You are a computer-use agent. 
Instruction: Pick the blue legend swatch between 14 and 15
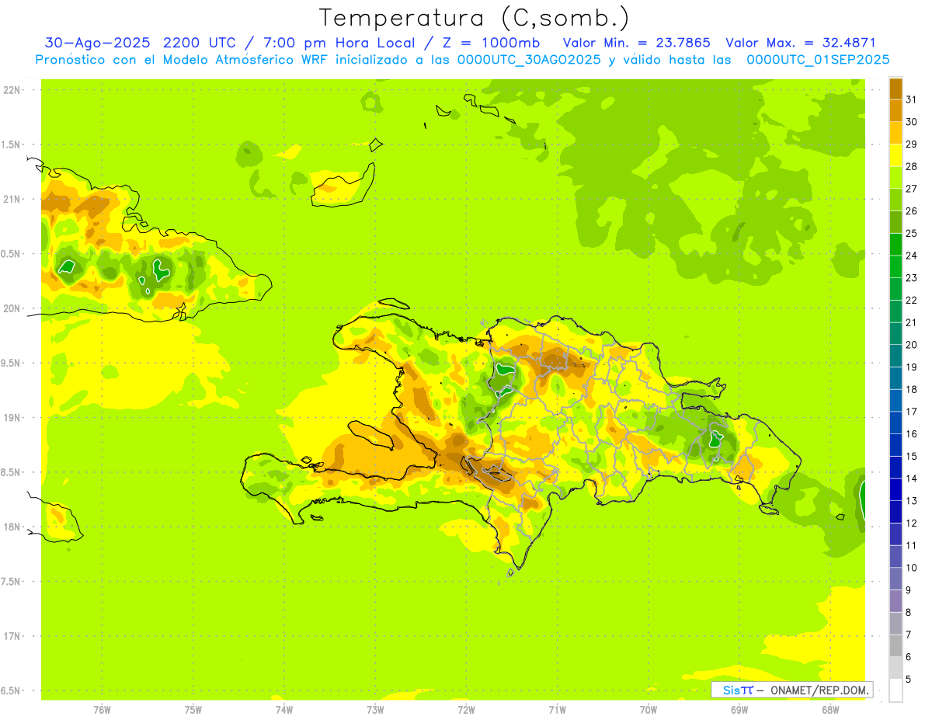click(895, 467)
